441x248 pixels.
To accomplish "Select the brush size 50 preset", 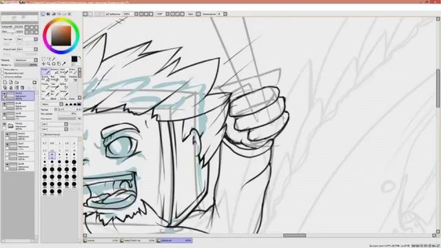I will click(74, 169).
